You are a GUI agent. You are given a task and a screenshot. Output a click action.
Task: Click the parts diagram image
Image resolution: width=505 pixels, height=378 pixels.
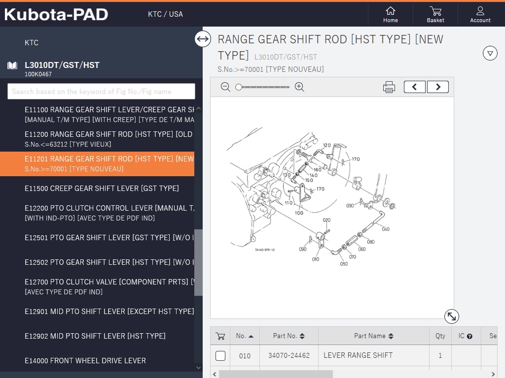(332, 208)
